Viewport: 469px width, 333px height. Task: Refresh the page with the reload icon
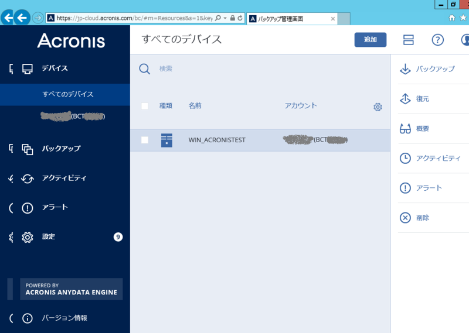(x=240, y=18)
